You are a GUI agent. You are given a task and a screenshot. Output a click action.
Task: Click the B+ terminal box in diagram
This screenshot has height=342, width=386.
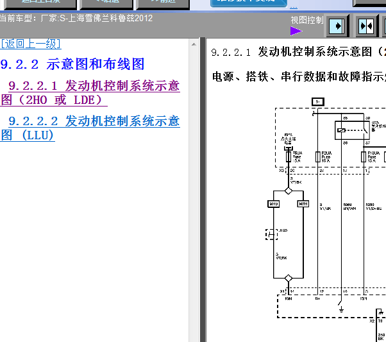coord(317,101)
